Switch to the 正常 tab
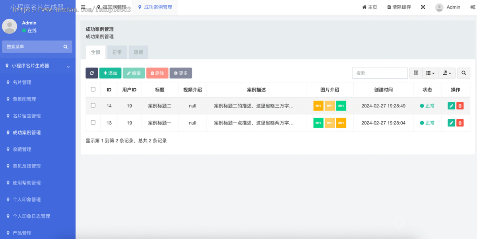This screenshot has width=477, height=239. (x=117, y=52)
